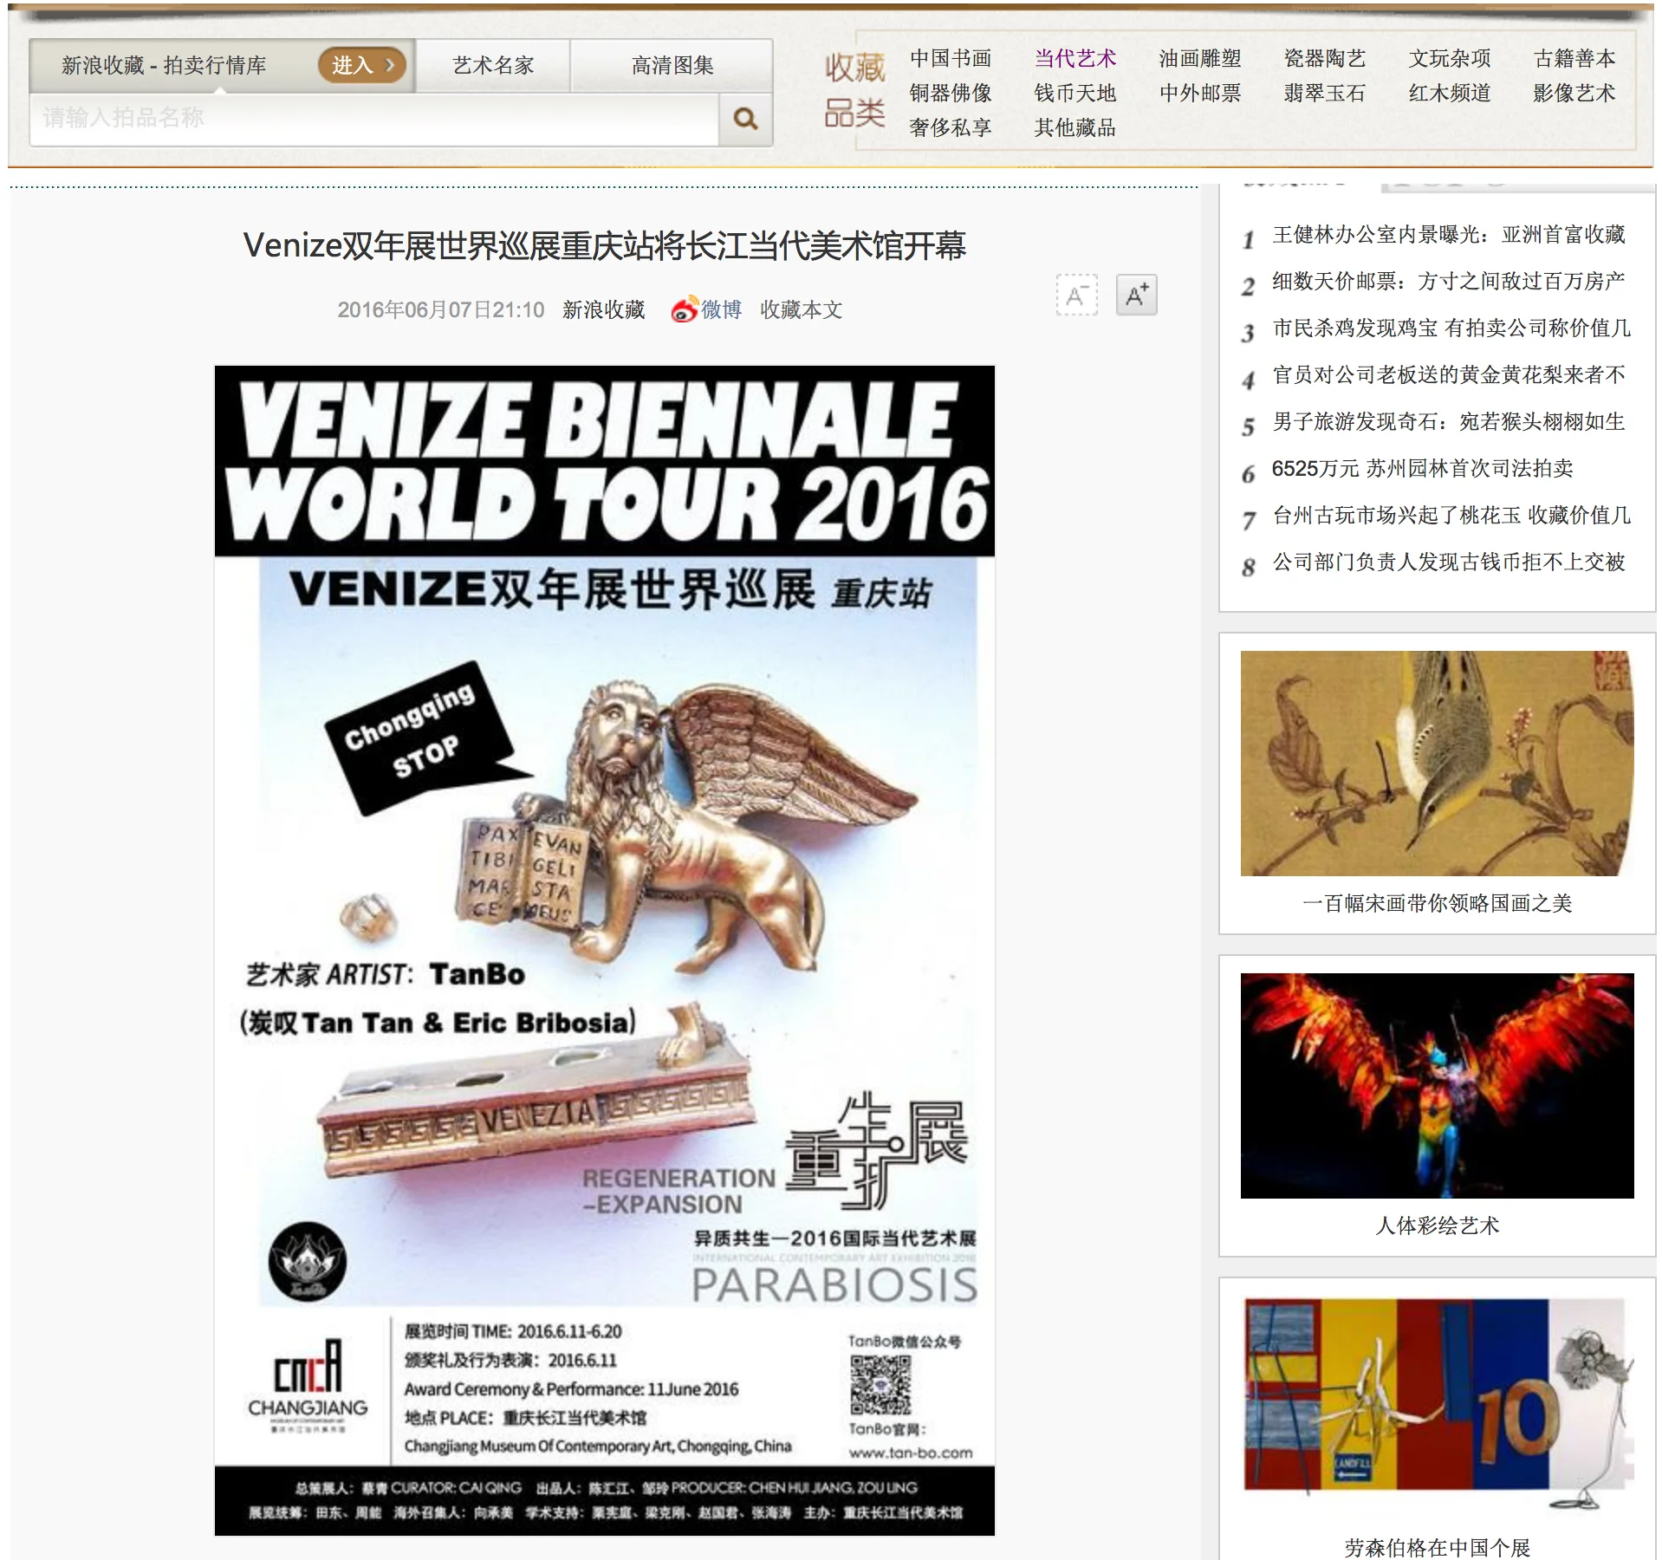Click the date 2016年06月07日21:10

[x=440, y=309]
